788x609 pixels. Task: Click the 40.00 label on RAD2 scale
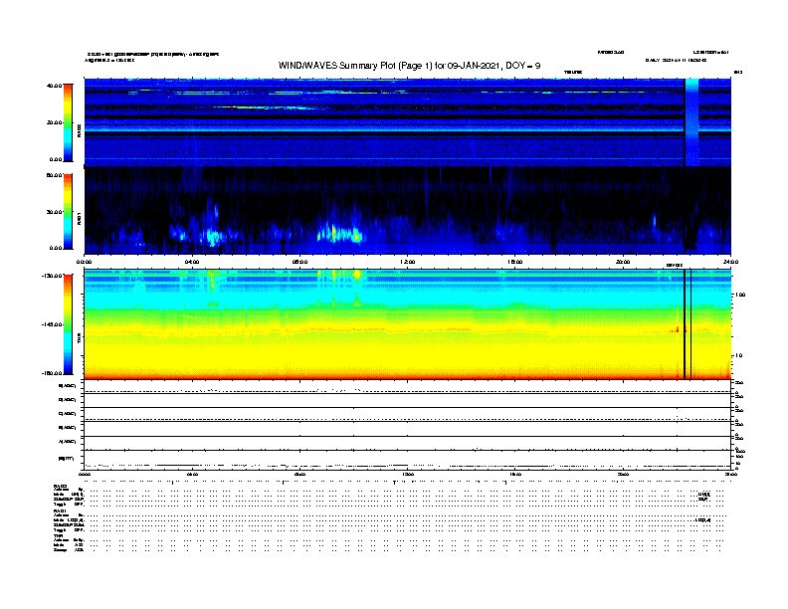(x=55, y=86)
